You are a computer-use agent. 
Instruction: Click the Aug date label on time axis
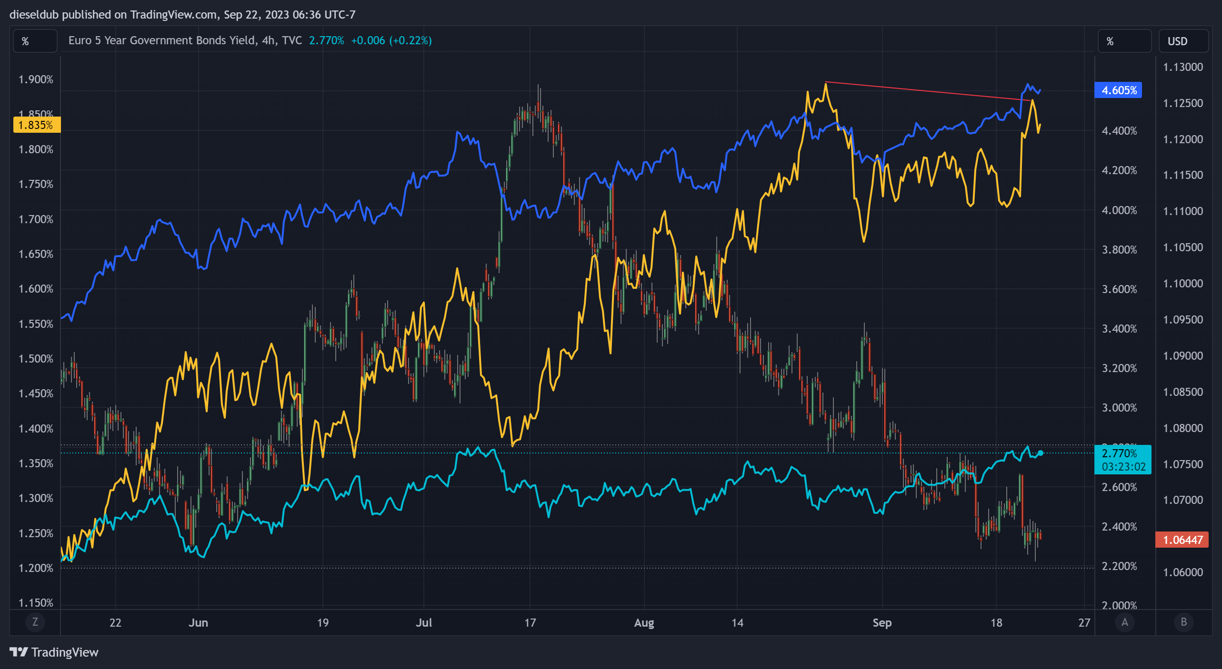[644, 622]
